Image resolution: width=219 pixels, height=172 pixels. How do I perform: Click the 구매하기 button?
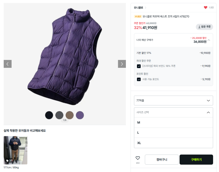click(196, 160)
